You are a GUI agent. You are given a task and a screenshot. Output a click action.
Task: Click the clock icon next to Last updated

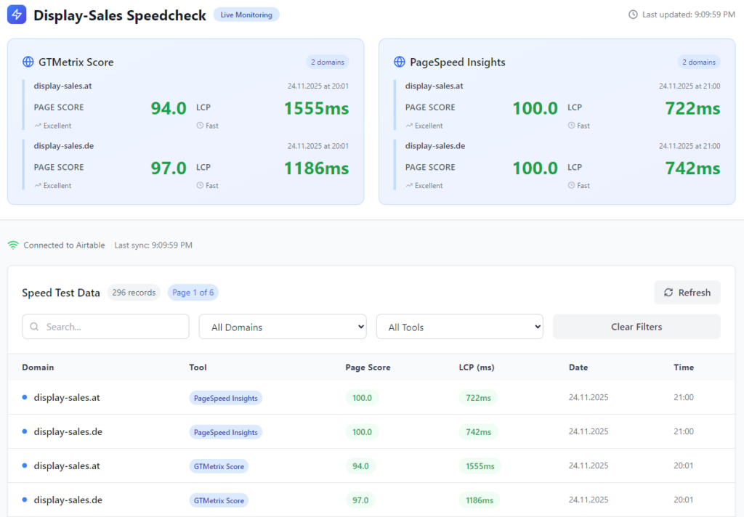(633, 15)
